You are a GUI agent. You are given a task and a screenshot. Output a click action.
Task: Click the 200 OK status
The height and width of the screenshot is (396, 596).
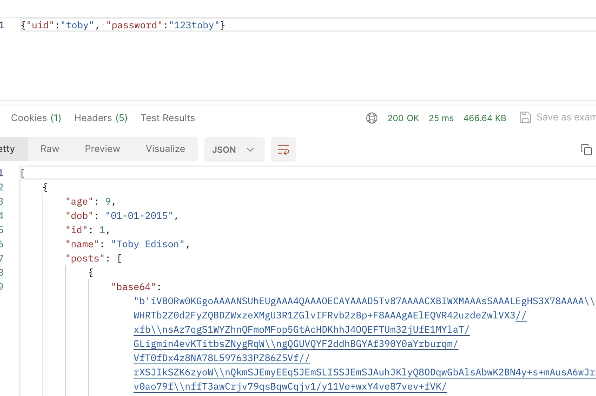[x=403, y=118]
